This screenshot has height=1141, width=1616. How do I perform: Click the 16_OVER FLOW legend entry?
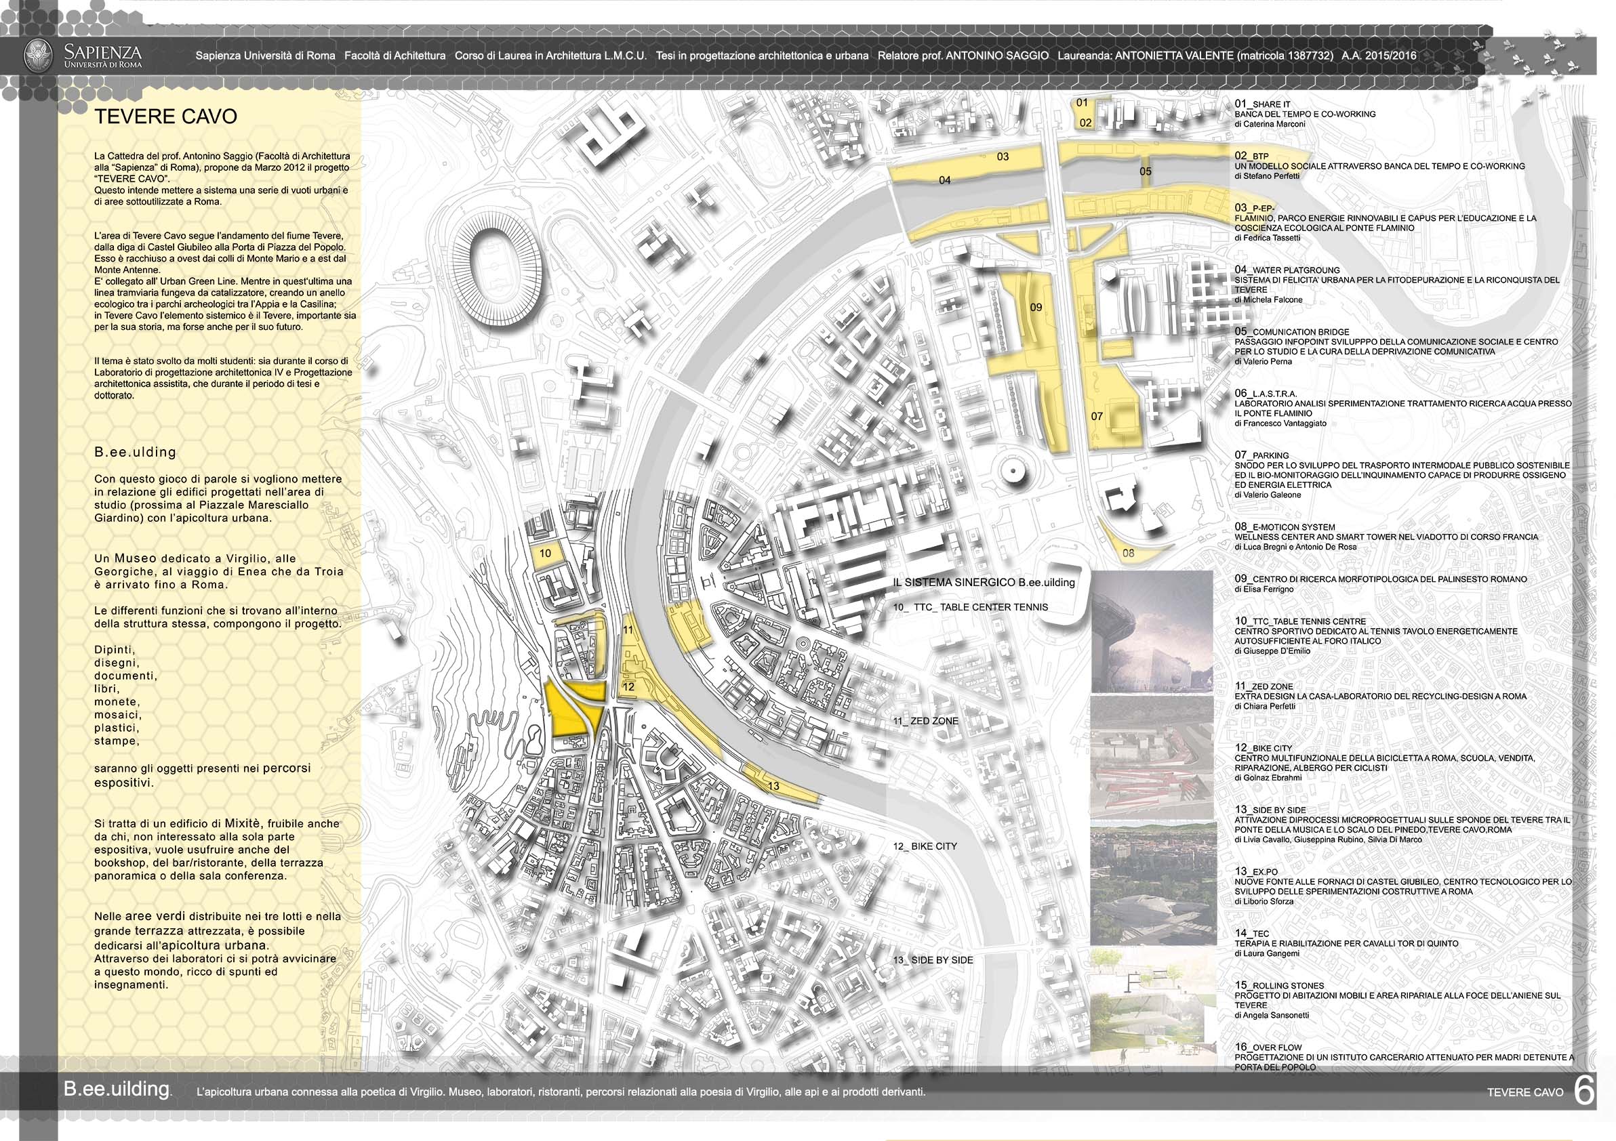coord(1268,1047)
